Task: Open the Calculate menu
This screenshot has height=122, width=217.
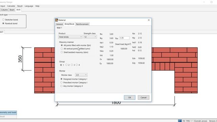Action: [x=11, y=6]
